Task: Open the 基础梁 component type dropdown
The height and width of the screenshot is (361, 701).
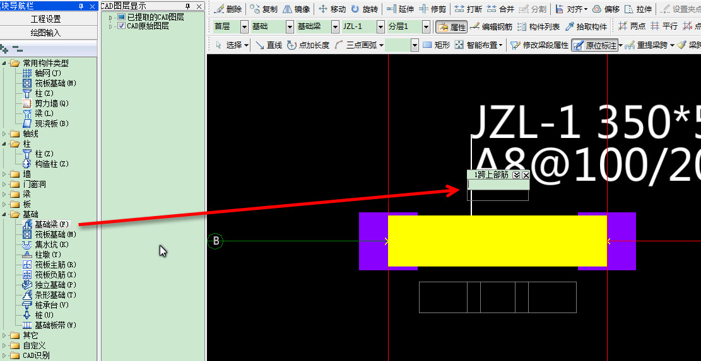Action: tap(335, 26)
